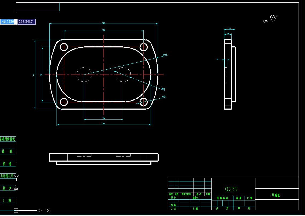The width and height of the screenshot is (305, 216).
Task: Click the 借通用件登记 label in left margin
Action: point(8,139)
